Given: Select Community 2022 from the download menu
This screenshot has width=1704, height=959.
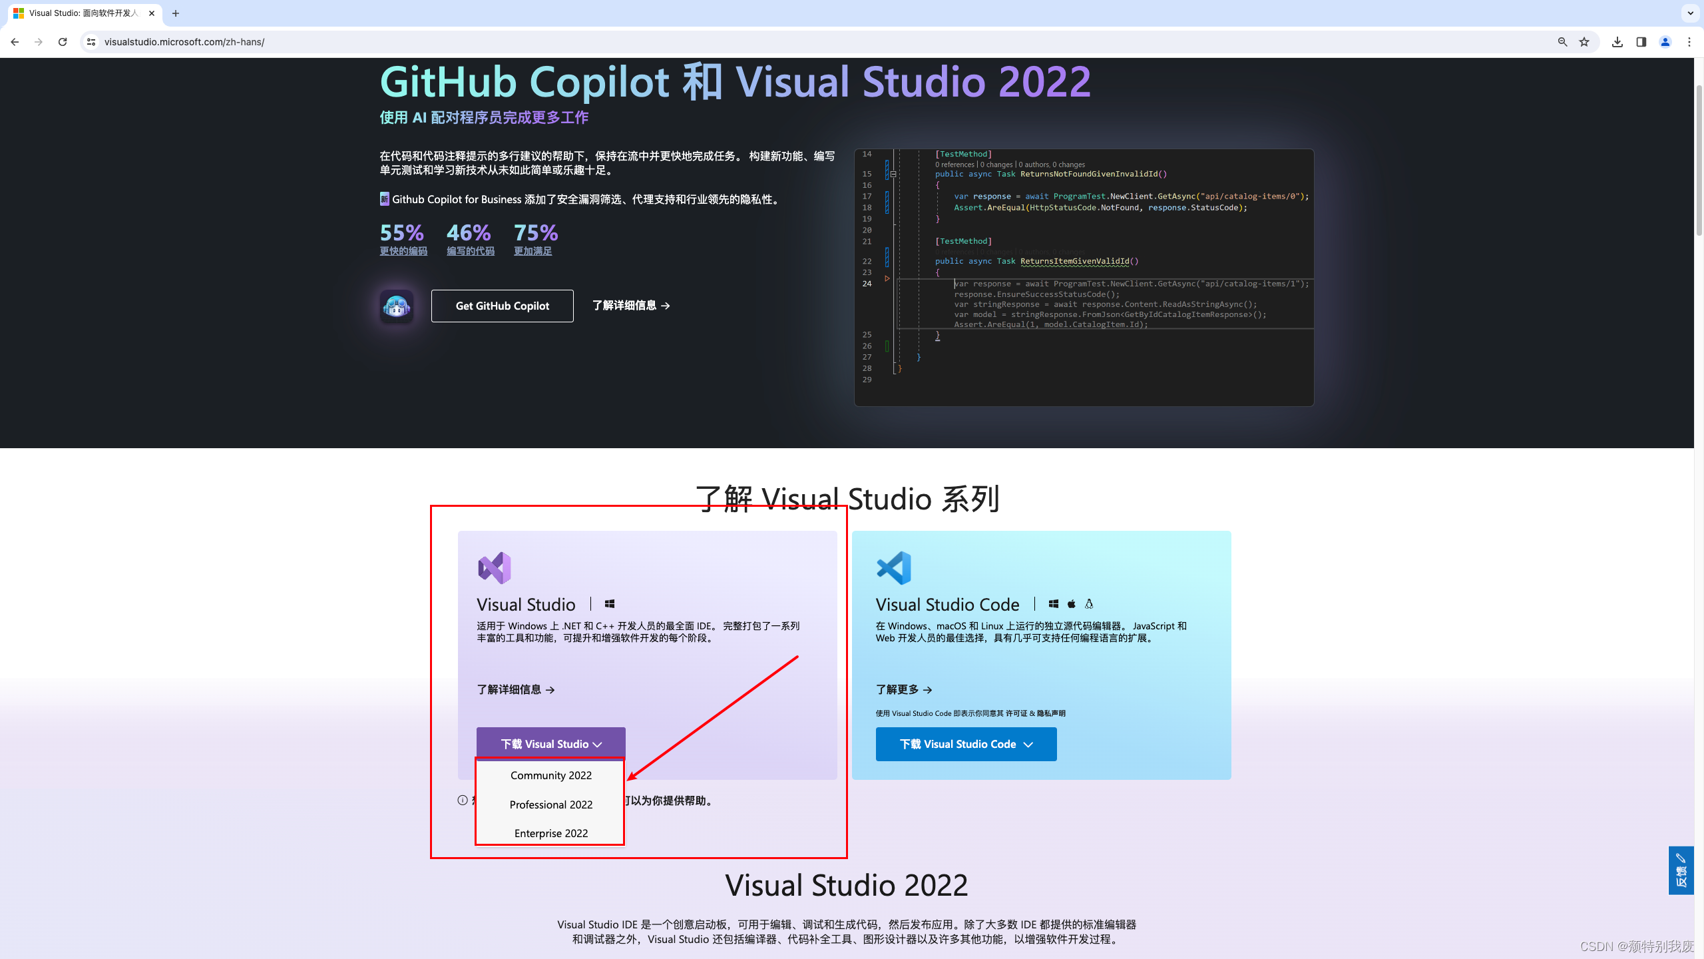Looking at the screenshot, I should click(550, 775).
